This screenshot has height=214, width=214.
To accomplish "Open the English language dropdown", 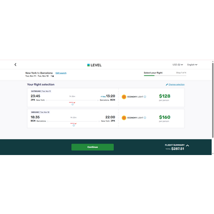I will [192, 65].
